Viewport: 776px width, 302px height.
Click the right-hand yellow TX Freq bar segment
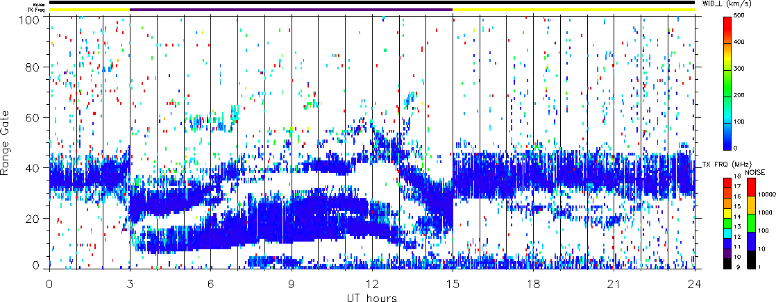click(573, 10)
